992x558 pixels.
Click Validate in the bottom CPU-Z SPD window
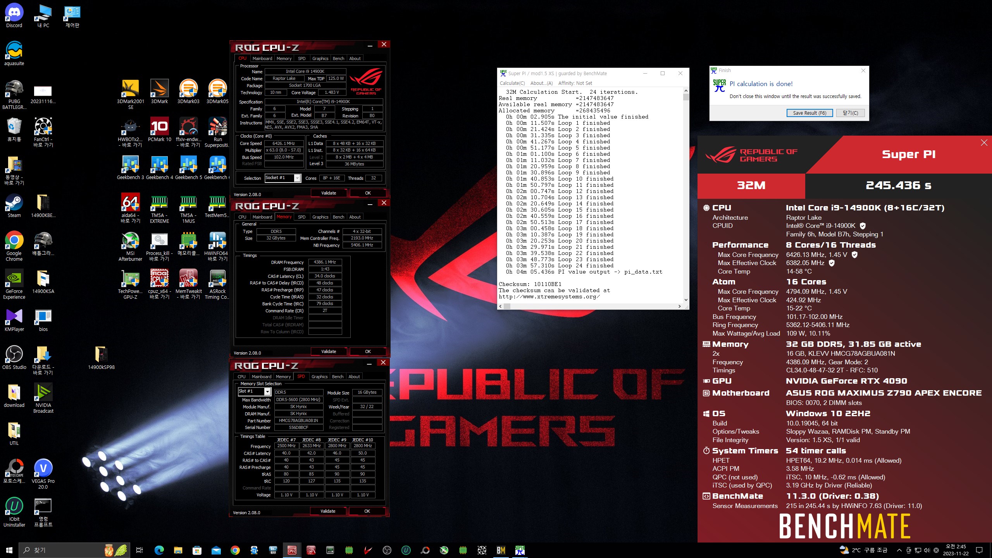pos(328,511)
